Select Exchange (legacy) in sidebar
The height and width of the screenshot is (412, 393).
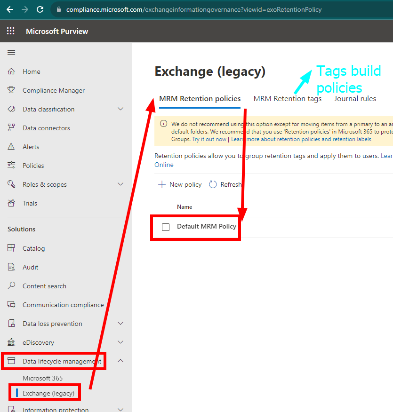pos(48,393)
